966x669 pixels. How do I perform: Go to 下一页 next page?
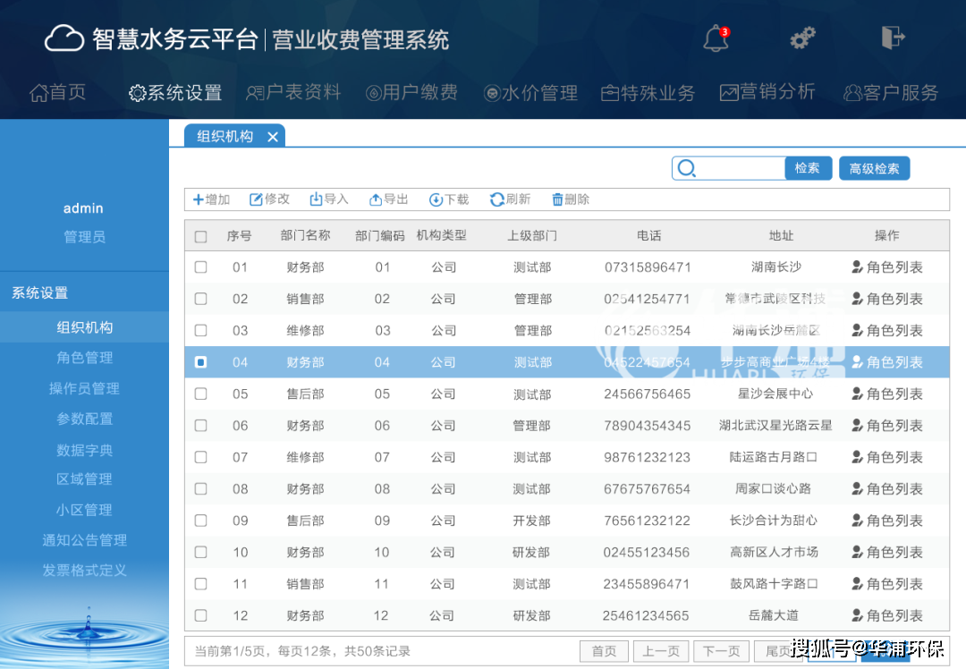coord(721,651)
